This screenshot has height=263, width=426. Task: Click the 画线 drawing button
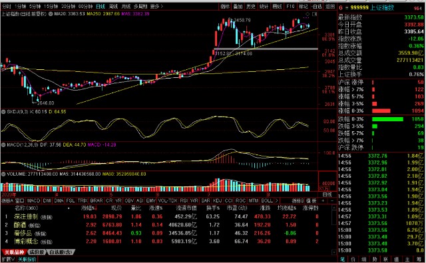[x=277, y=6]
